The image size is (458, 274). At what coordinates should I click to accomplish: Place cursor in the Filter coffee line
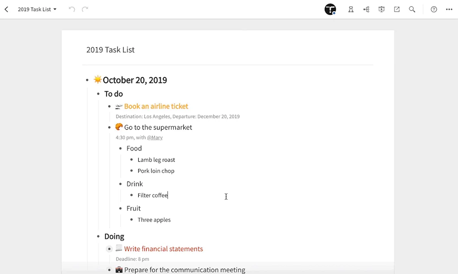pos(153,195)
